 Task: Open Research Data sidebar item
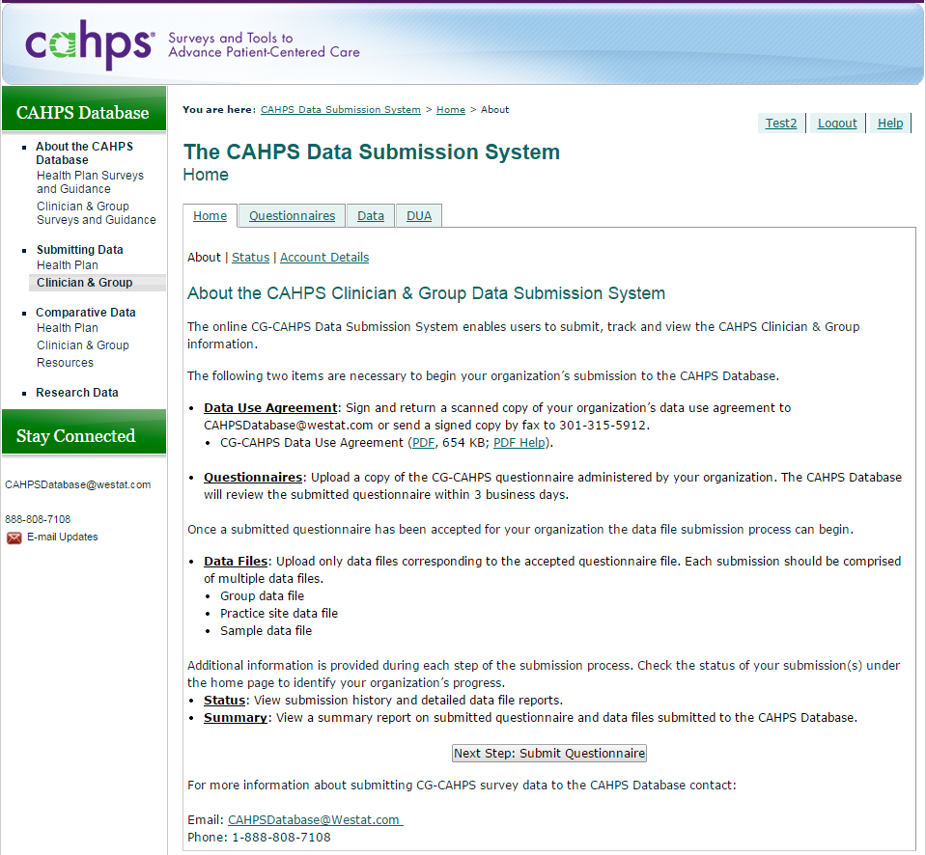click(77, 393)
